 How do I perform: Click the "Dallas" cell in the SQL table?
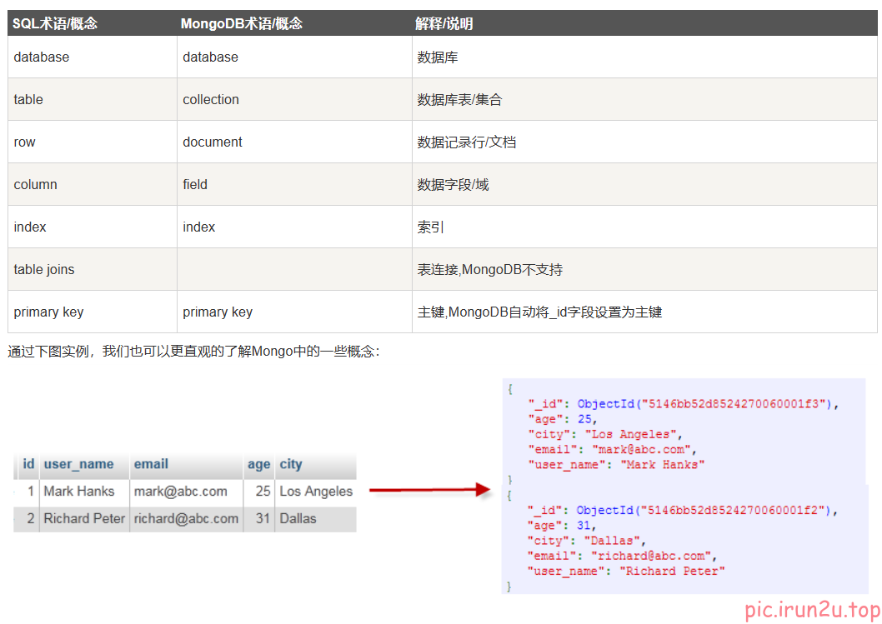pos(298,518)
